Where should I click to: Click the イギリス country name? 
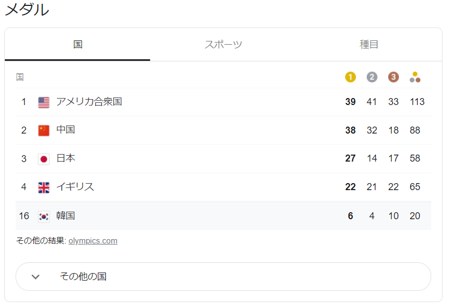pos(75,187)
